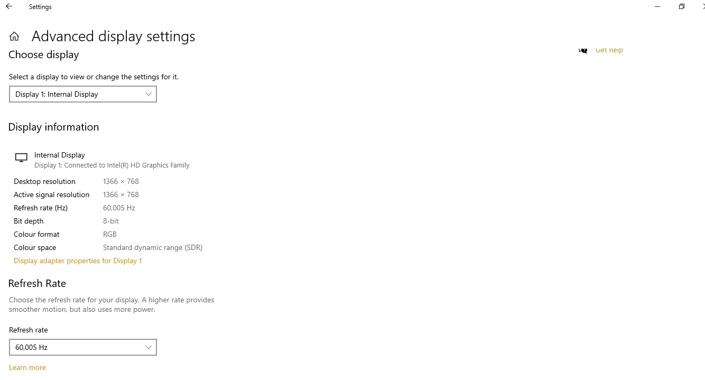705x380 pixels.
Task: Restore down the Settings window
Action: point(682,7)
